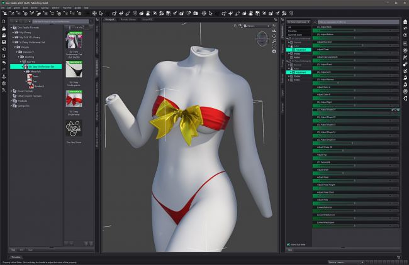409x265 pixels.
Task: Click the viewport orbit view cube
Action: pos(262,39)
